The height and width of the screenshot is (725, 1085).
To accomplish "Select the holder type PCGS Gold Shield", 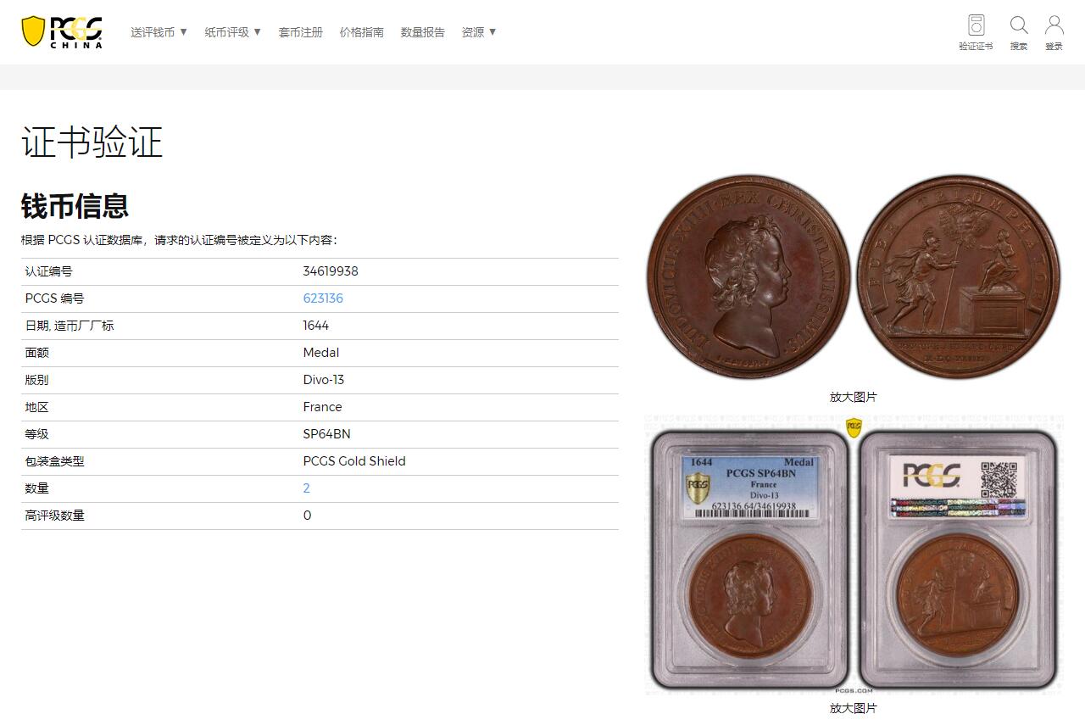I will [x=354, y=461].
